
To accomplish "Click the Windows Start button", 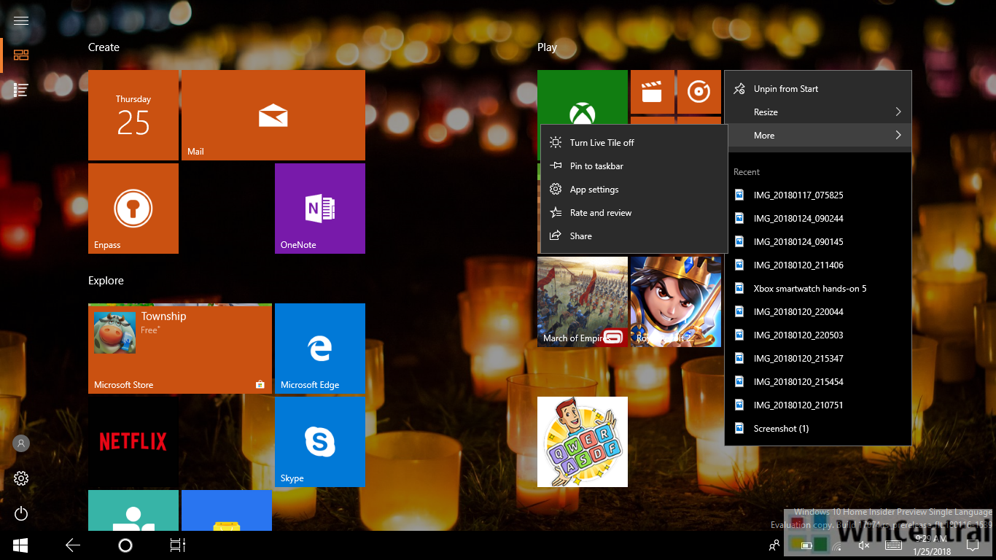I will [20, 545].
